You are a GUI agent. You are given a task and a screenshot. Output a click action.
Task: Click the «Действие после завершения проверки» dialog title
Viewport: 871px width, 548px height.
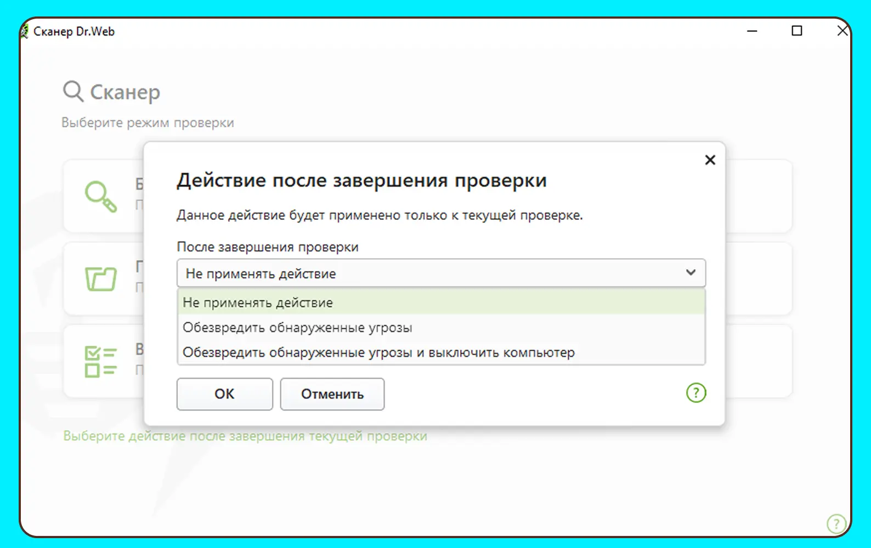[x=361, y=180]
